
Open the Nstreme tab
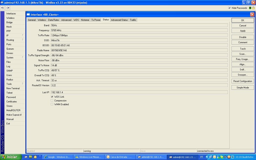[85, 20]
